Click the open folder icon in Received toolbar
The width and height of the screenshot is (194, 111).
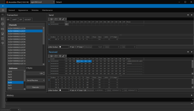point(56,56)
